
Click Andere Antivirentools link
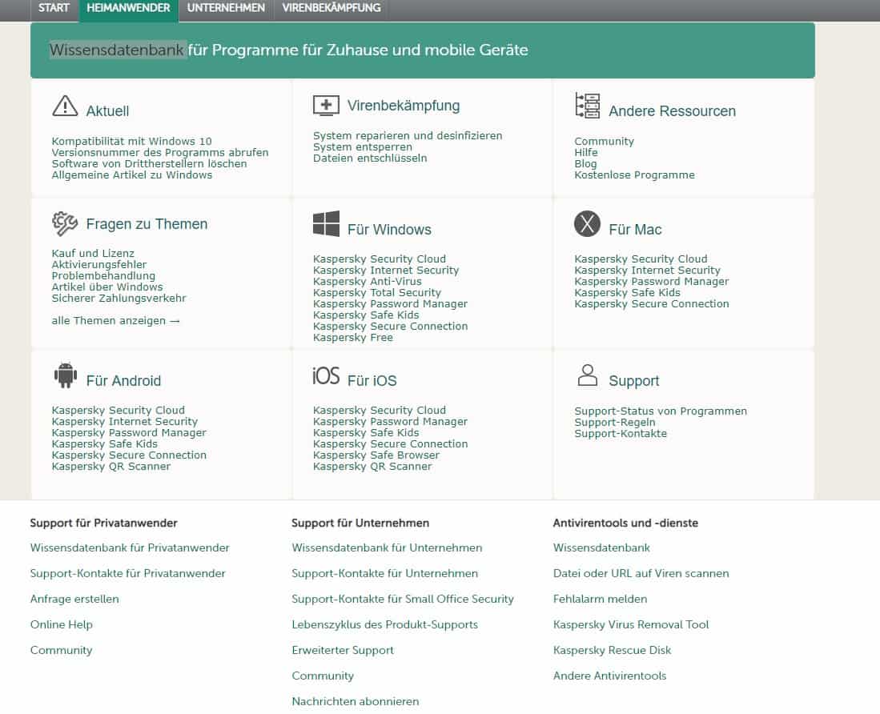(x=610, y=676)
